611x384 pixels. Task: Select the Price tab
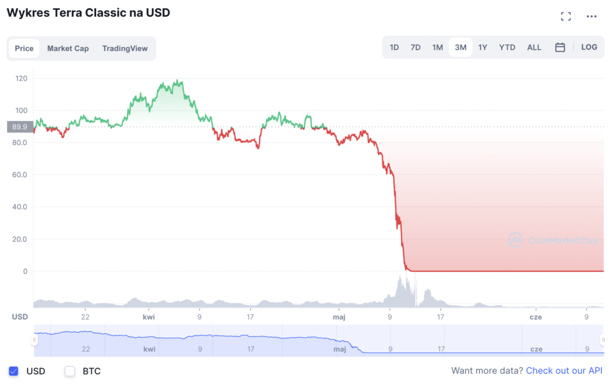pyautogui.click(x=24, y=48)
